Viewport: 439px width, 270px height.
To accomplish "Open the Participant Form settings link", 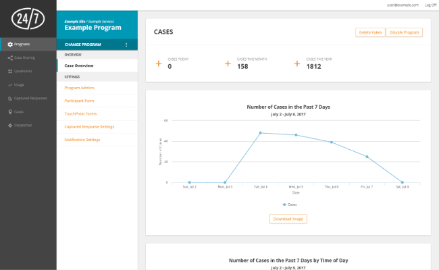I will (78, 101).
